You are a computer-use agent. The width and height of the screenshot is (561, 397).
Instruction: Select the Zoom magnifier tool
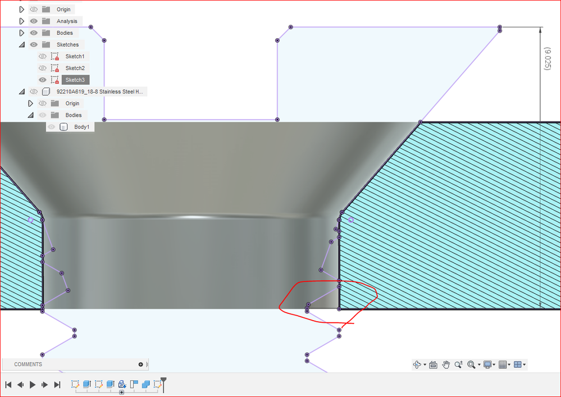pos(459,365)
